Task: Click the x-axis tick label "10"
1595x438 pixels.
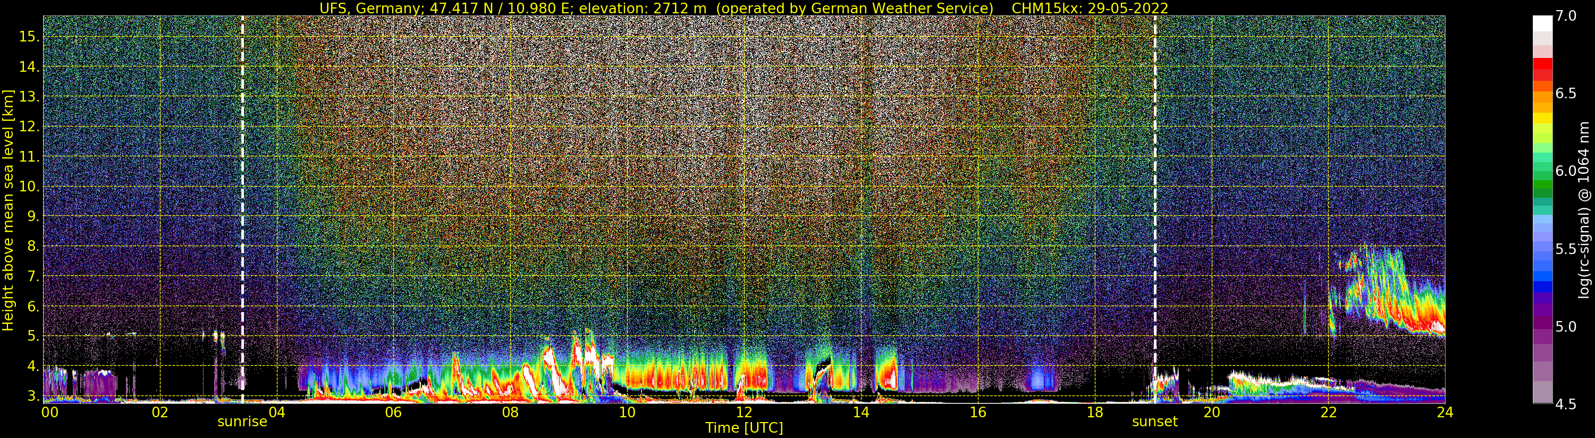Action: pos(627,412)
